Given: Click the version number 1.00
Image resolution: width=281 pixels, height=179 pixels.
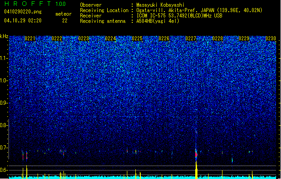Looking at the screenshot, I should pos(61,4).
